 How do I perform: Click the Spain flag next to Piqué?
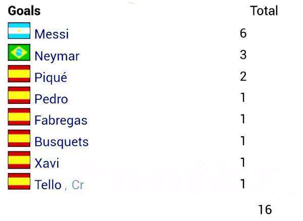pos(19,74)
